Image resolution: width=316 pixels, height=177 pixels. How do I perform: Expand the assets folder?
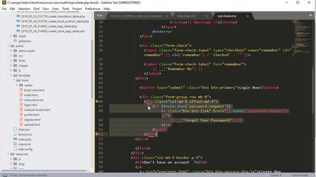pos(17,85)
